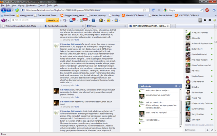Click the Stop loading X icon
Screen dimensions: 217x136
pos(159,10)
